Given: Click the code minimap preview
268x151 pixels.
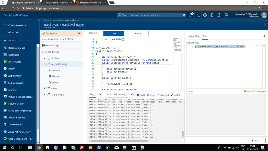Looking at the screenshot, I should pyautogui.click(x=177, y=45).
